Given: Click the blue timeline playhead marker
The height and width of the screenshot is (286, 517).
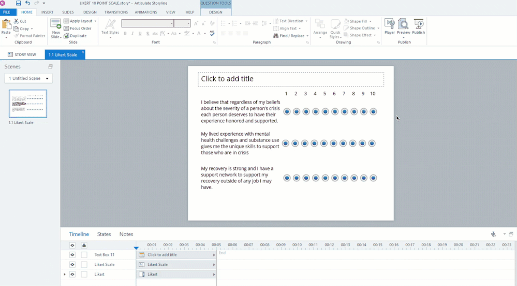Looking at the screenshot, I should 136,248.
